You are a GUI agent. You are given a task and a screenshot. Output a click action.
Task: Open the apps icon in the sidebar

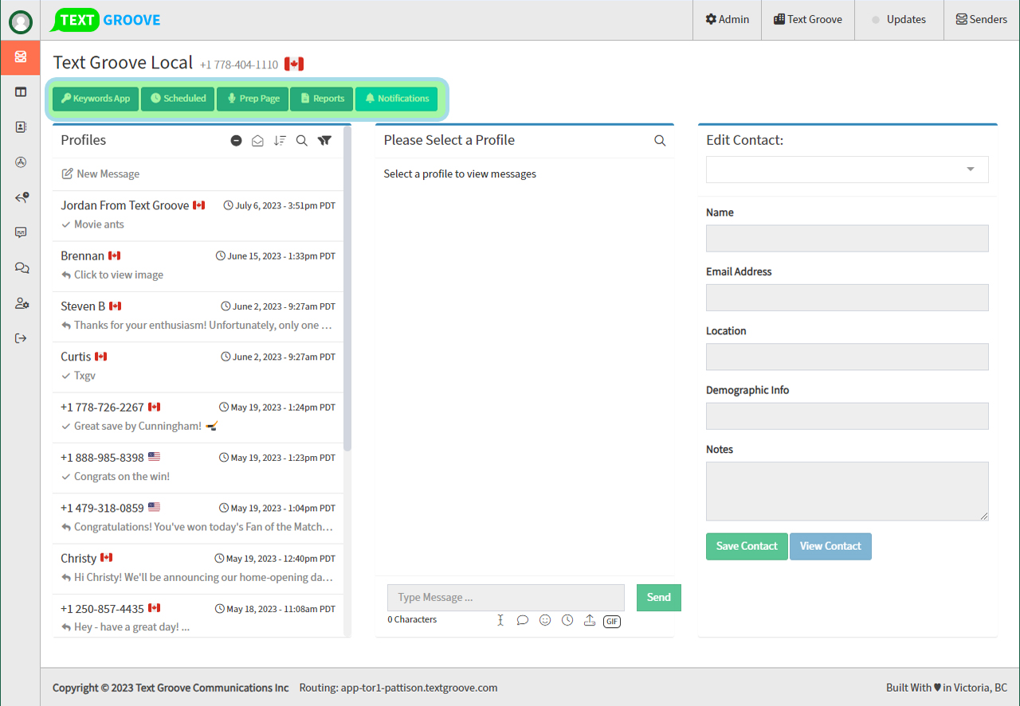pos(21,162)
